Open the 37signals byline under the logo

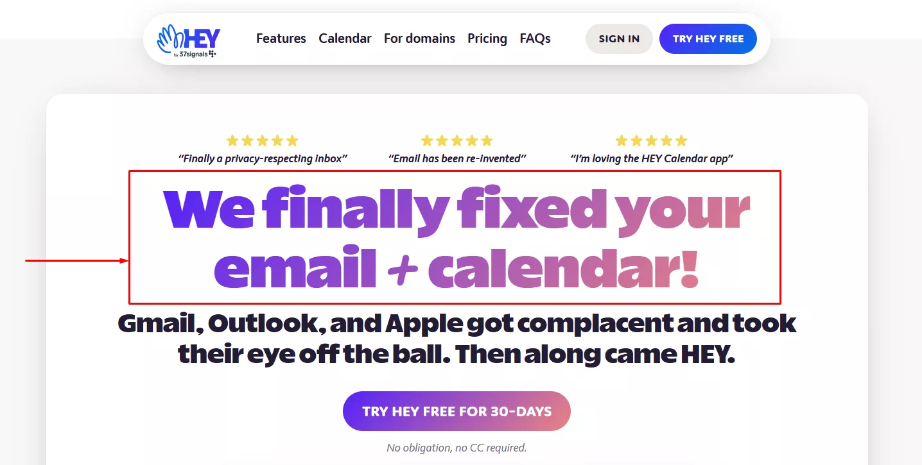click(x=195, y=54)
